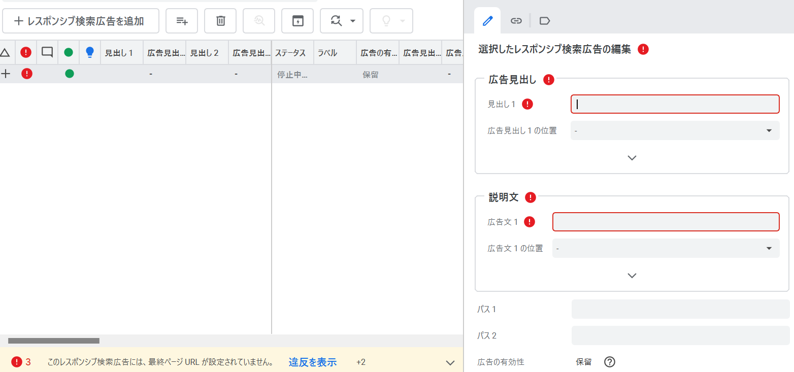794x372 pixels.
Task: Click the help icon beside 広告の有効性
Action: pyautogui.click(x=610, y=362)
